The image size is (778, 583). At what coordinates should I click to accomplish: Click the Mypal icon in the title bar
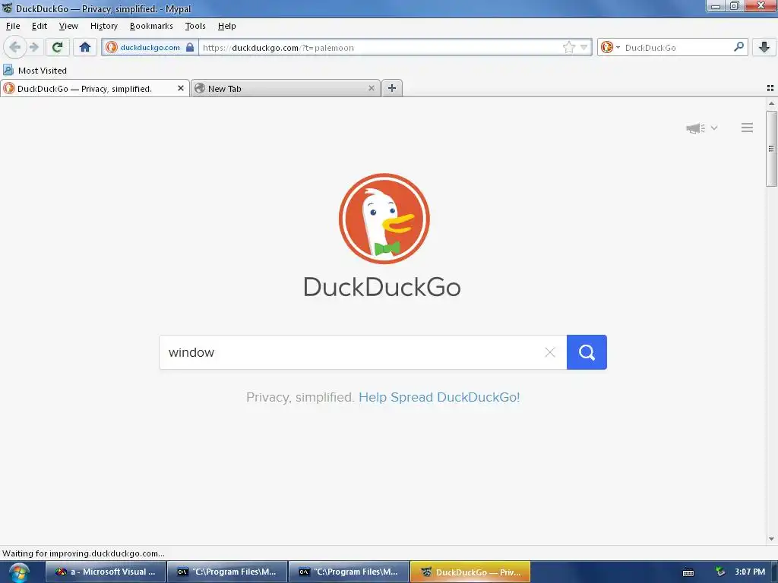pyautogui.click(x=7, y=8)
